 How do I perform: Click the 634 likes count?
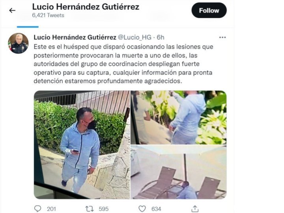(156, 209)
